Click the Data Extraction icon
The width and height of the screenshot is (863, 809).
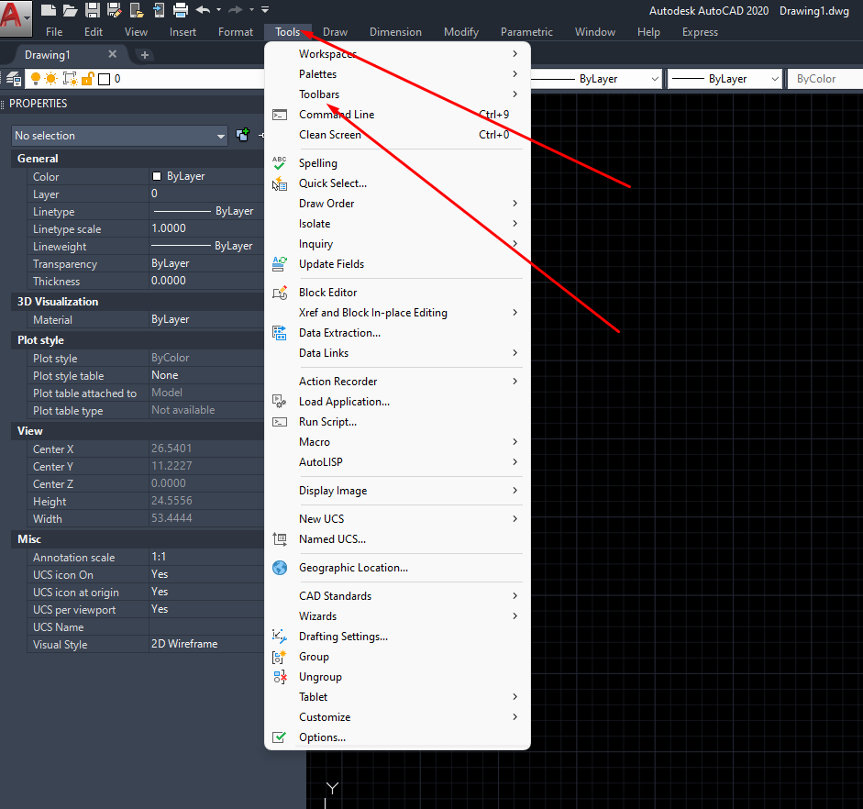point(280,333)
